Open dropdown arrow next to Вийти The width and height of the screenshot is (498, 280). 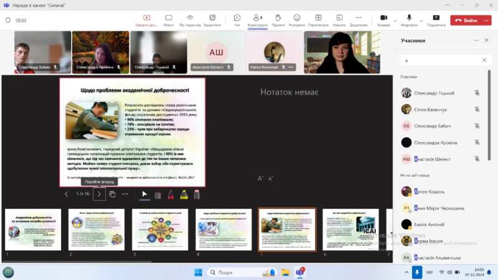487,20
